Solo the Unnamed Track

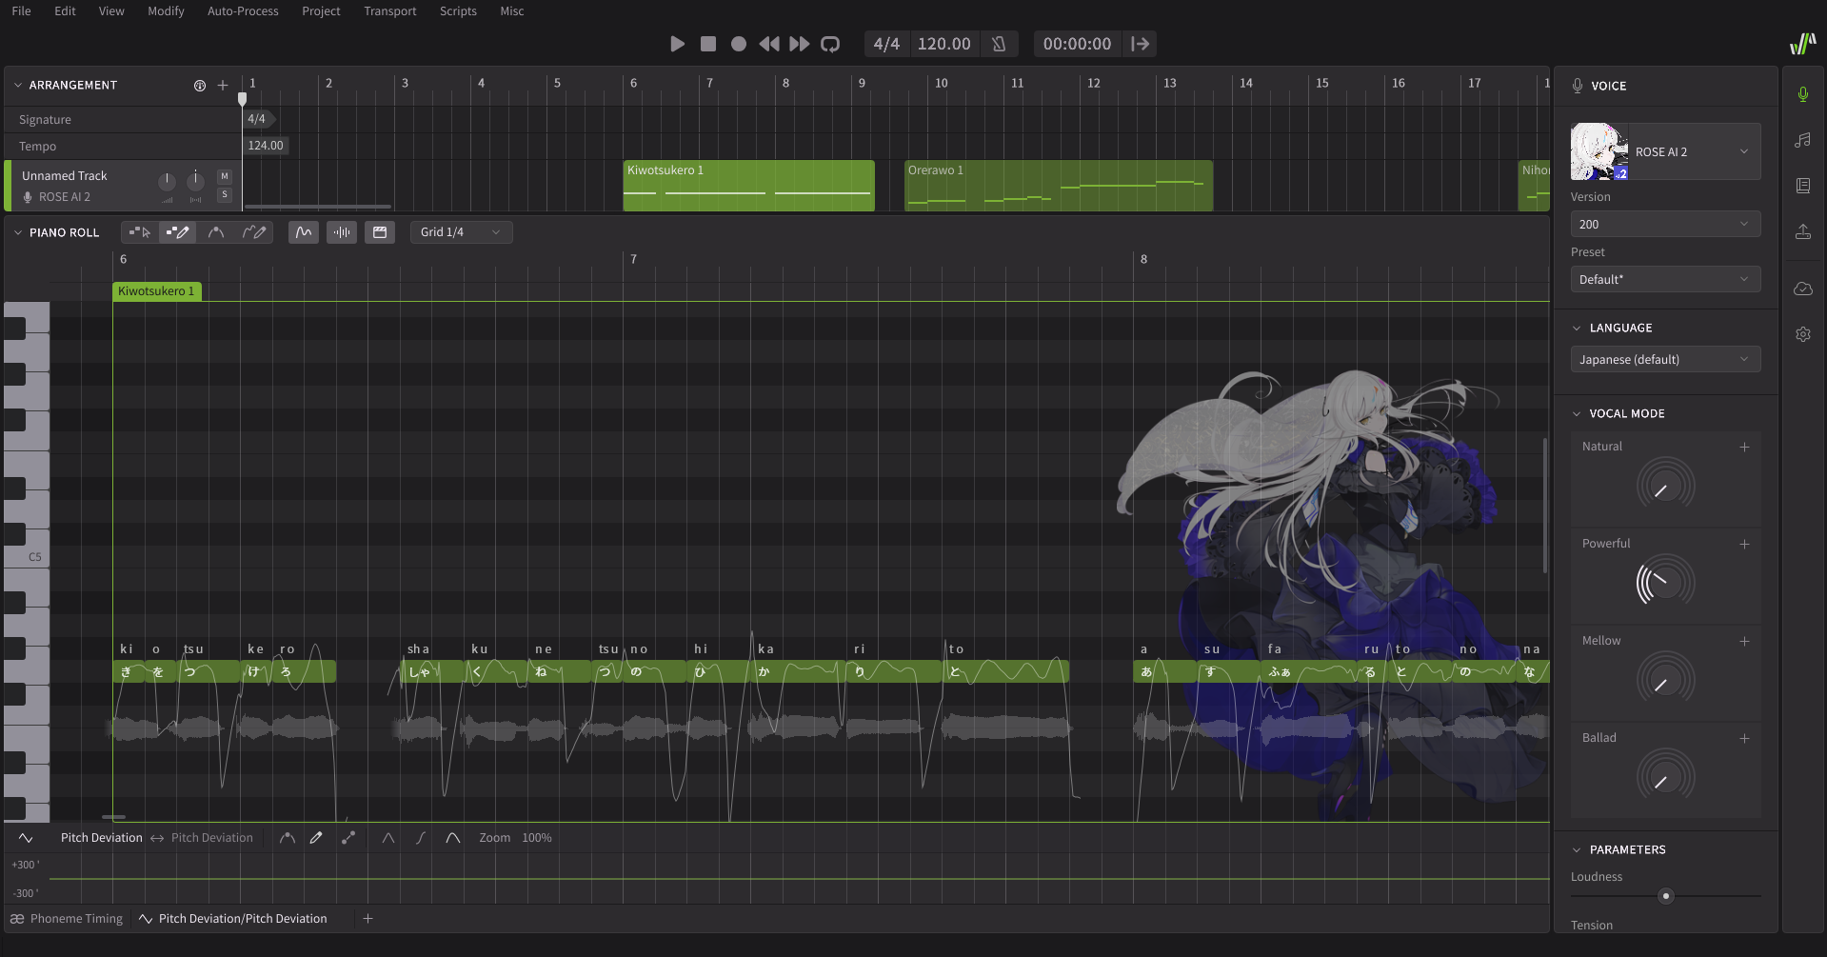(x=225, y=194)
